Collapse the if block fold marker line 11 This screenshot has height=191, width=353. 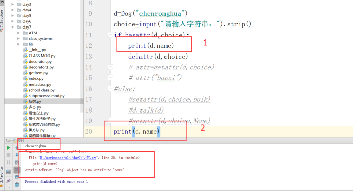[x=110, y=35]
